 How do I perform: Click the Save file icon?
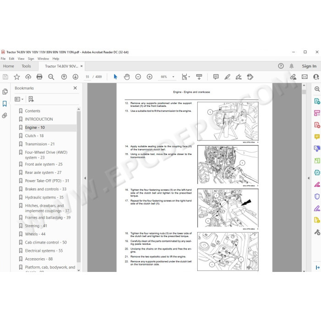tap(6, 77)
